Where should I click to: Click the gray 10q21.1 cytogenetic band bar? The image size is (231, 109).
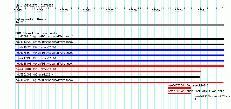pos(119,25)
